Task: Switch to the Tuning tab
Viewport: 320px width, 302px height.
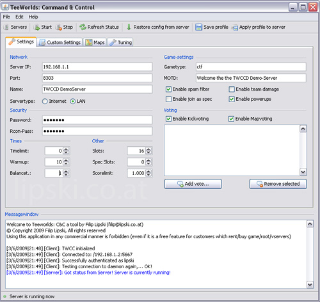Action: pyautogui.click(x=120, y=42)
